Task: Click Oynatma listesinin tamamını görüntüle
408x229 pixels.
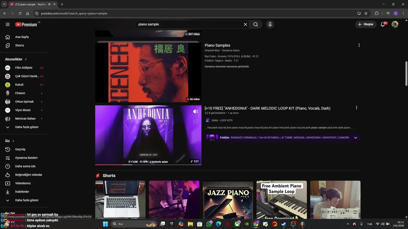Action: (x=227, y=67)
